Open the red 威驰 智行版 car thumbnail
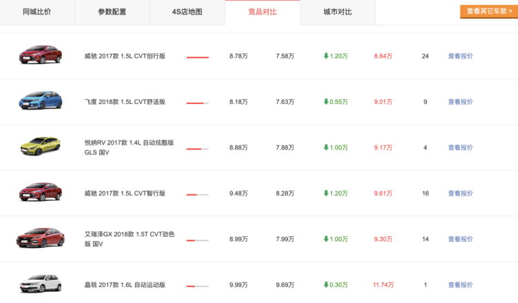This screenshot has width=518, height=303. click(x=41, y=191)
